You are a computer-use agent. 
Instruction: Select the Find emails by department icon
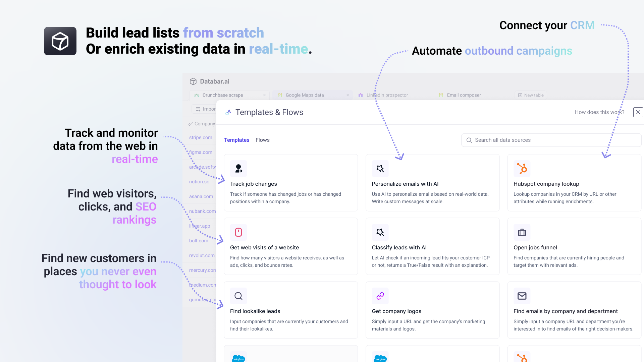pos(521,296)
